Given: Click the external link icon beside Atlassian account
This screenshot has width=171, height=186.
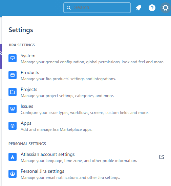Looking at the screenshot, I should pos(162,157).
